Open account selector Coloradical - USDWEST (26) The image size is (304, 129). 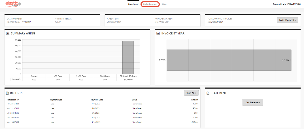286,4
